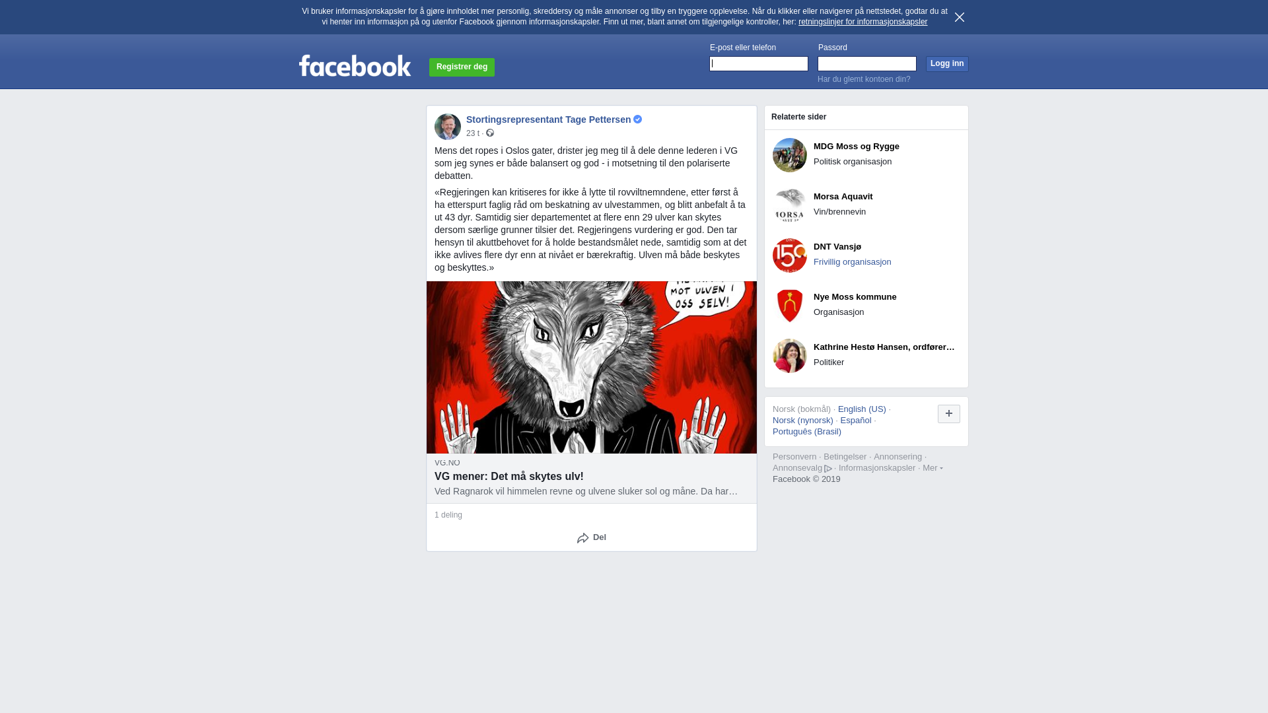The width and height of the screenshot is (1268, 713).
Task: Click the Logg inn button
Action: (x=947, y=63)
